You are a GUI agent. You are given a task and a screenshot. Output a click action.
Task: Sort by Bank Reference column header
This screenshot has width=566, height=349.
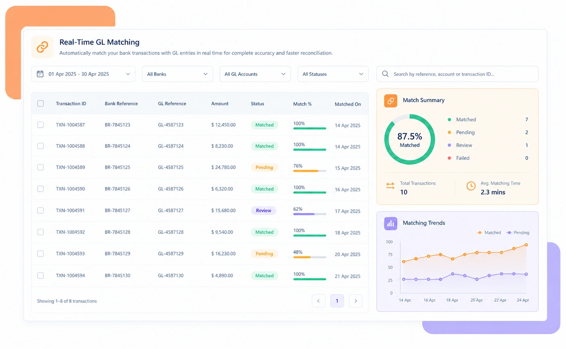coord(121,104)
